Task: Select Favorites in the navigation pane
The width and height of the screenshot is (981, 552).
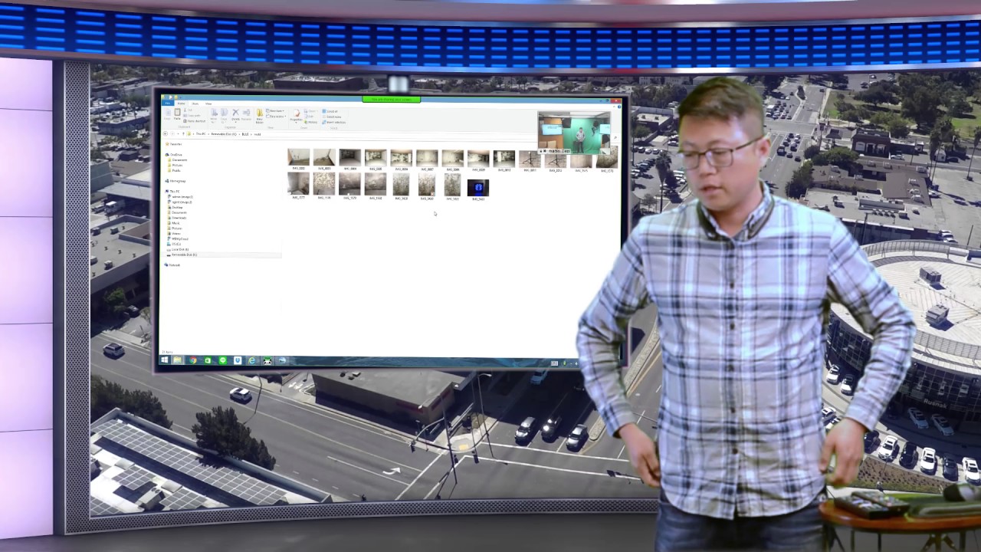Action: click(x=174, y=144)
